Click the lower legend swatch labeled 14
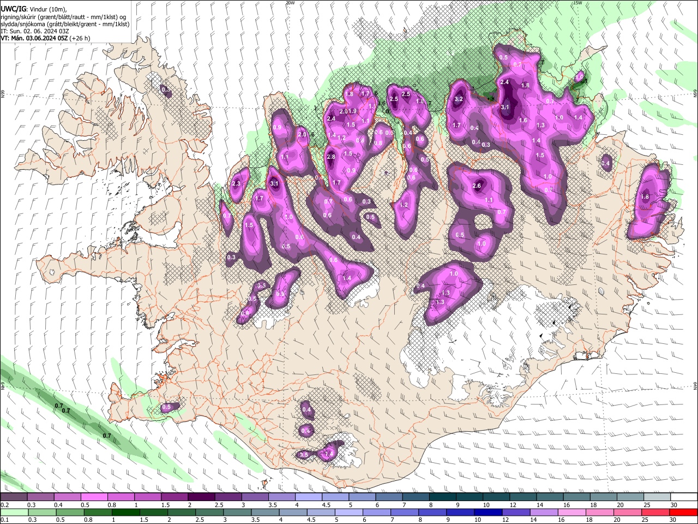Screen dimensions: 698x524 click(x=544, y=512)
